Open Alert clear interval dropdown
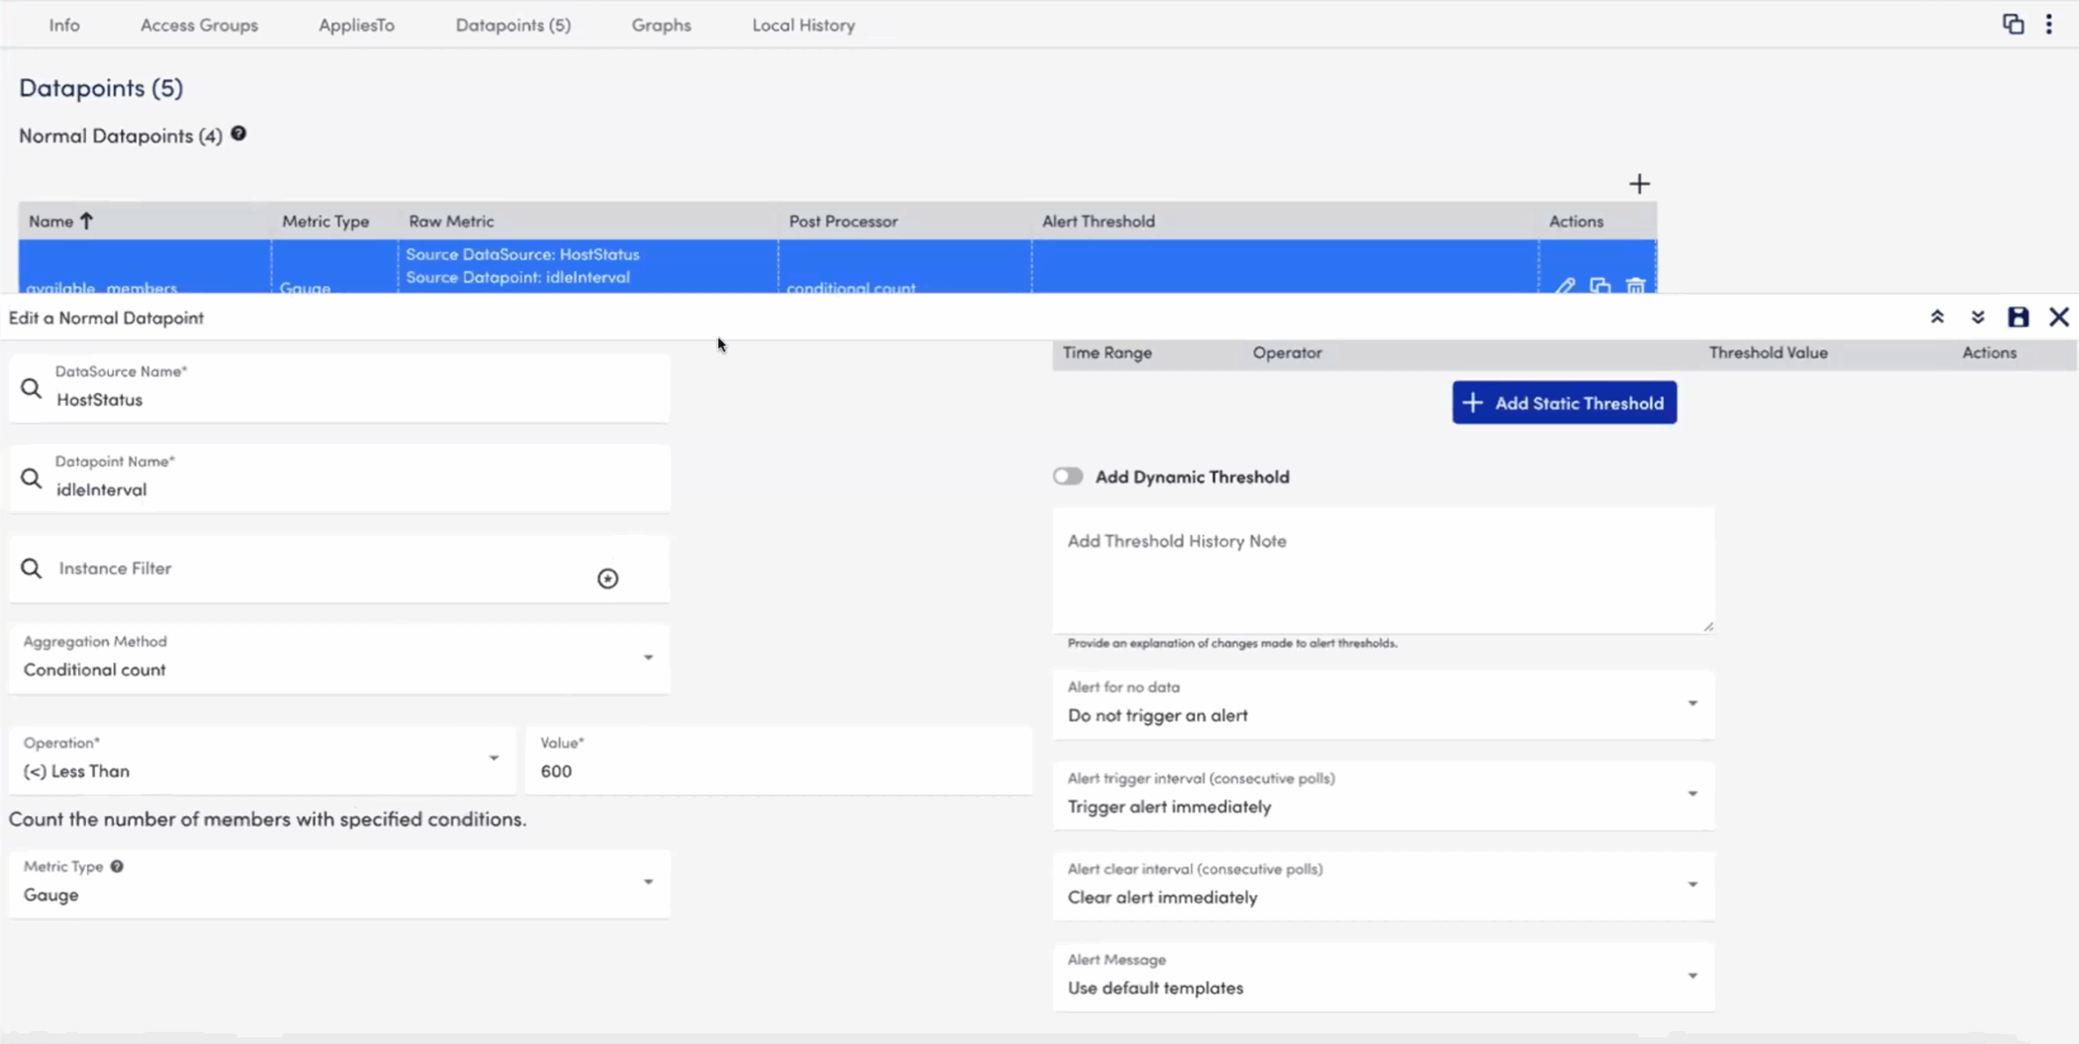Screen dimensions: 2079x1044 point(1383,886)
